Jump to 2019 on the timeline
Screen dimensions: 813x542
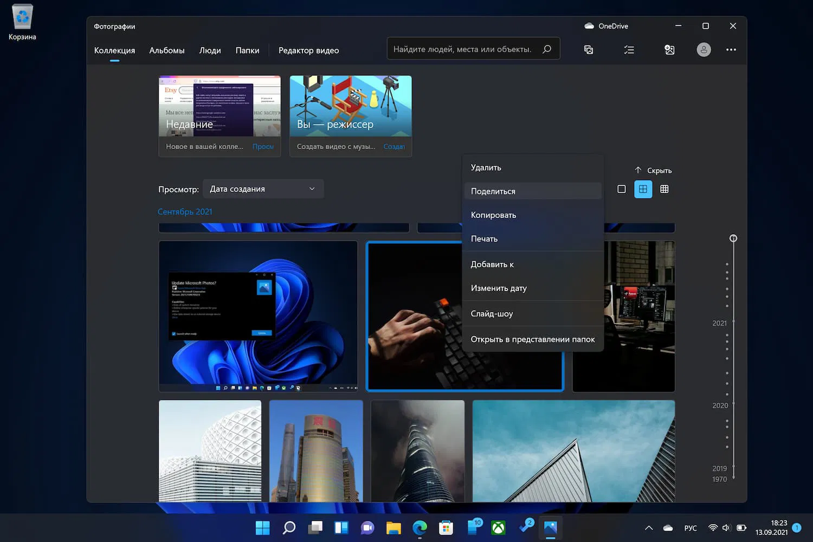(720, 468)
